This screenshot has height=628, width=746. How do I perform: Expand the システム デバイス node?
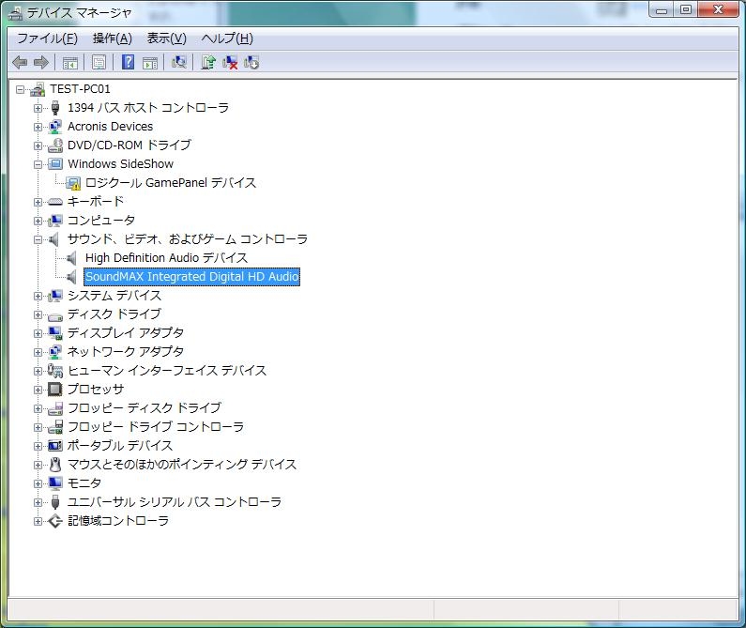tap(38, 296)
